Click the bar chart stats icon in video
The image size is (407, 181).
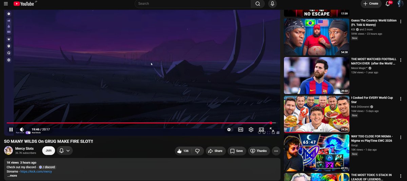click(278, 133)
